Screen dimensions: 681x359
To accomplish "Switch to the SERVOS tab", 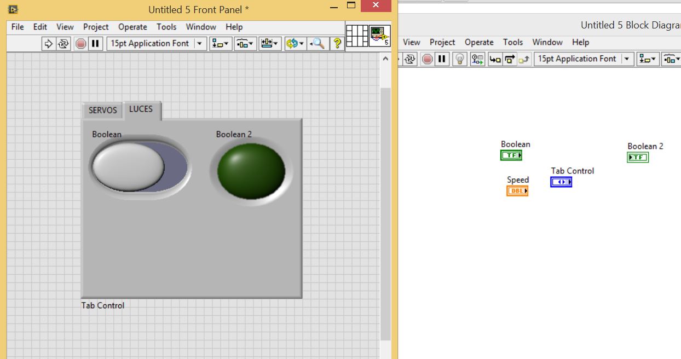I will coord(103,111).
